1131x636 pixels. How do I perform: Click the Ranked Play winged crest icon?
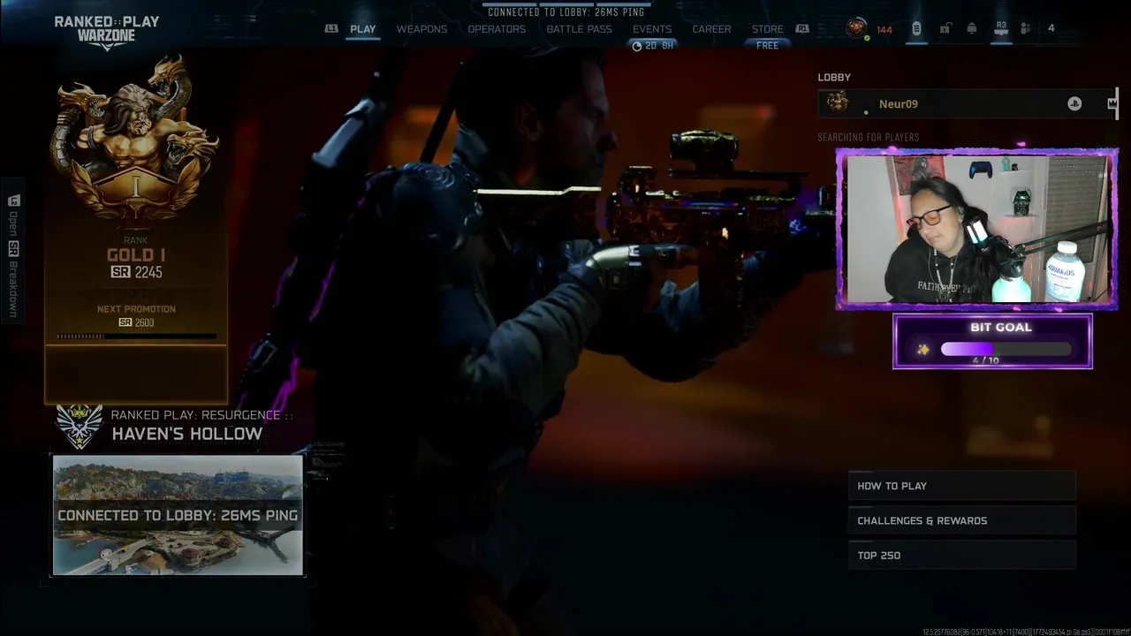pyautogui.click(x=80, y=426)
